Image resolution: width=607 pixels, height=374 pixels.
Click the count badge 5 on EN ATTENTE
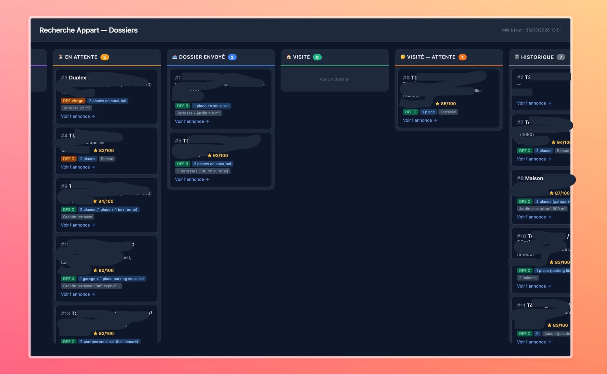coord(105,57)
